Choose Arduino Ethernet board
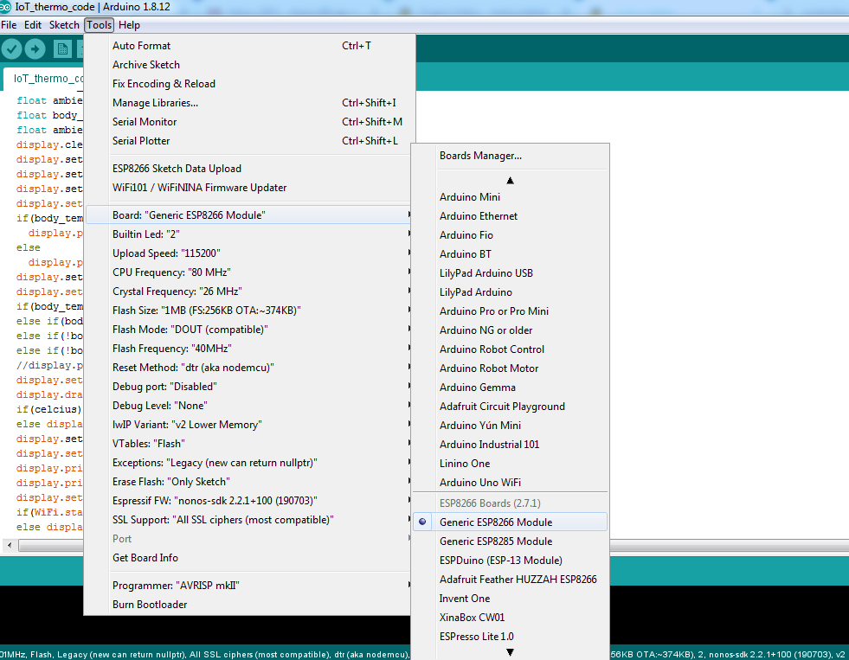 point(510,216)
